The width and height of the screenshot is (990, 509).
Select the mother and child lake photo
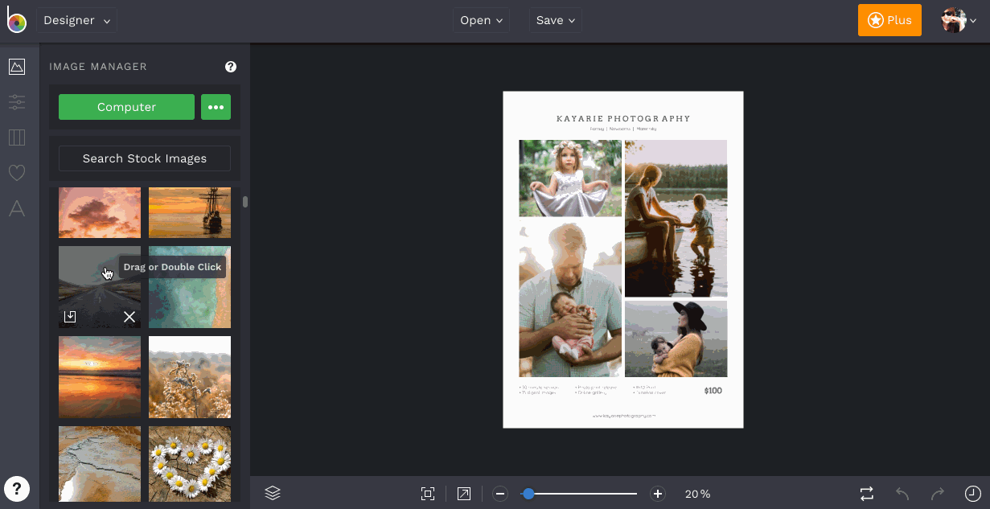click(676, 219)
